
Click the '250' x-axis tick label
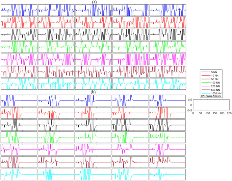click(x=229, y=113)
